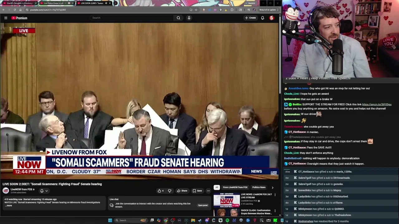399x224 pixels.
Task: Open LiveNOW from FOX channel name link
Action: tap(22, 189)
